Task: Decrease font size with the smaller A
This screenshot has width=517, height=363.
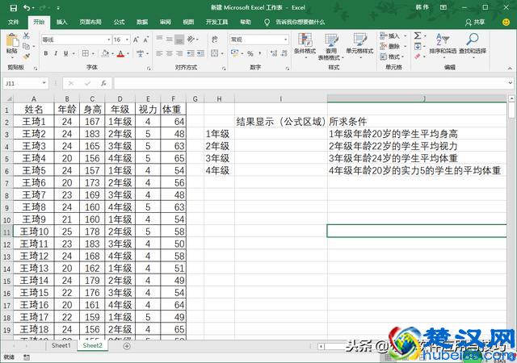Action: point(146,40)
